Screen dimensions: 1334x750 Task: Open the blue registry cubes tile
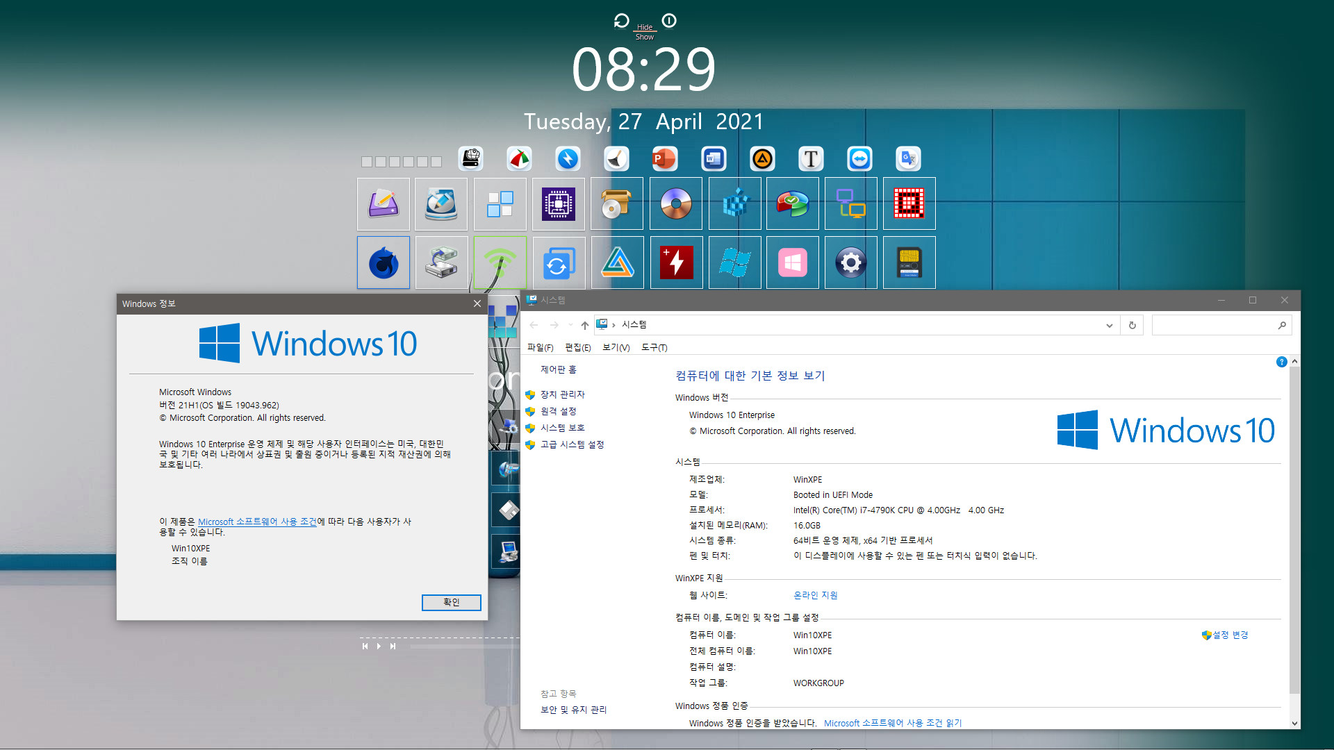click(x=735, y=203)
